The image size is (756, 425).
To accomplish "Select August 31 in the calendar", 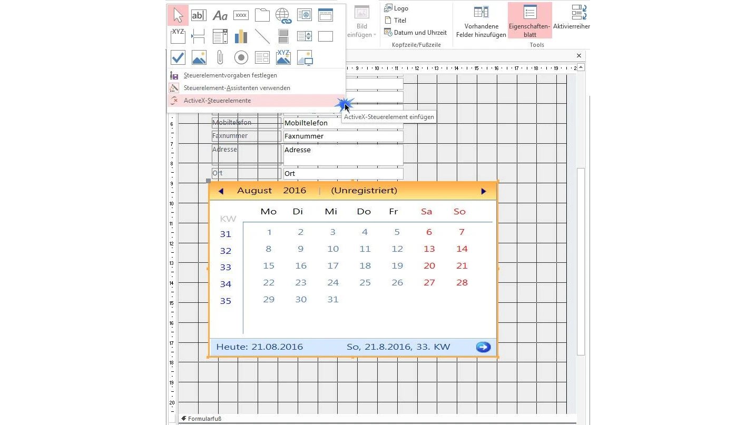I will pos(333,299).
